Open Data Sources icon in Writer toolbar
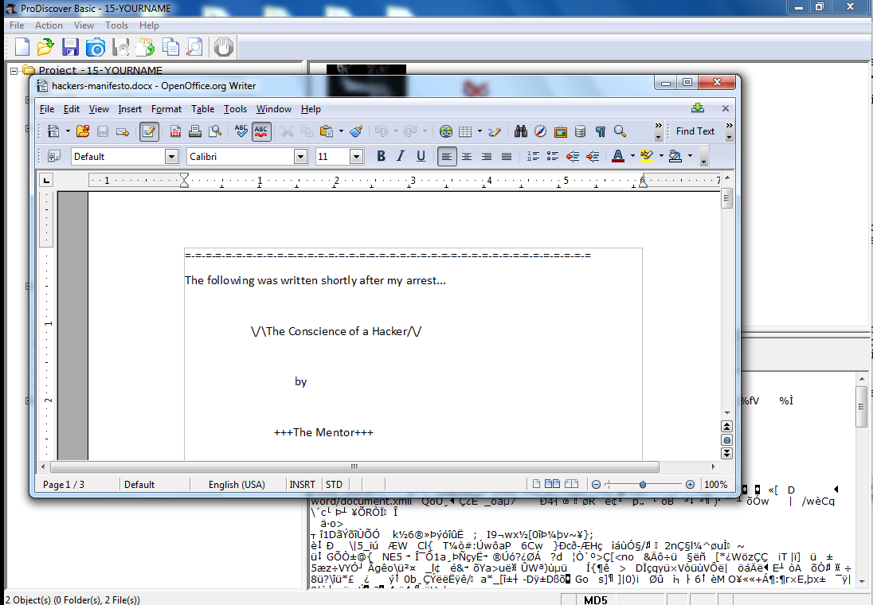The image size is (873, 605). point(580,131)
